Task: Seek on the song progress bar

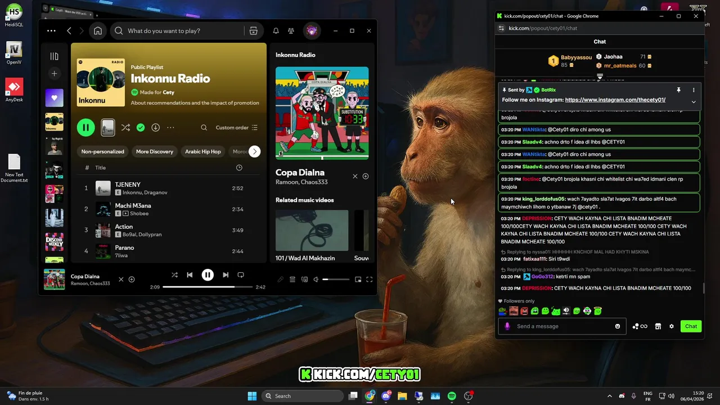Action: point(207,287)
